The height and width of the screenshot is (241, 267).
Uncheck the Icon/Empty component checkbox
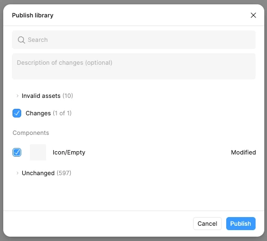click(x=17, y=152)
